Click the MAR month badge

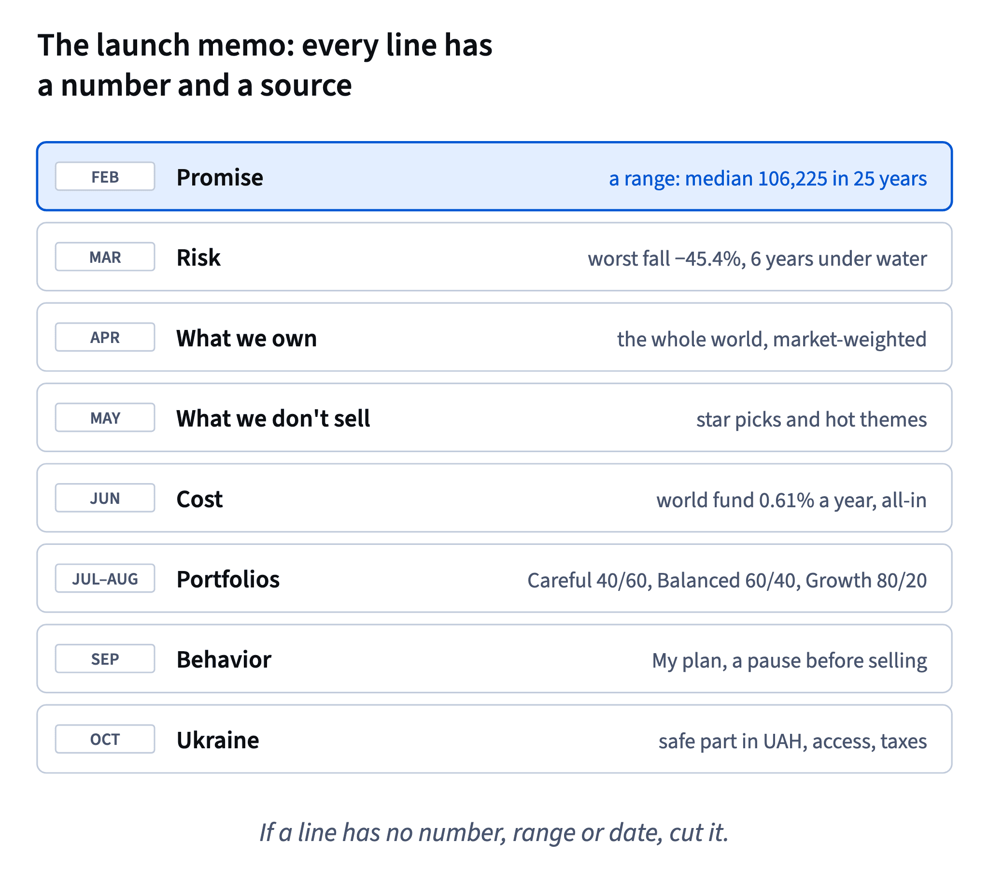105,257
